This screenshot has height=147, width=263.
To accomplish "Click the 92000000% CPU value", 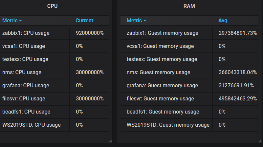I will (x=90, y=33).
